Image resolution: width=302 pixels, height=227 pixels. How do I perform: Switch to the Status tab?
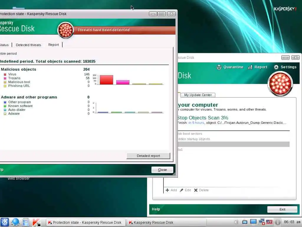point(5,45)
